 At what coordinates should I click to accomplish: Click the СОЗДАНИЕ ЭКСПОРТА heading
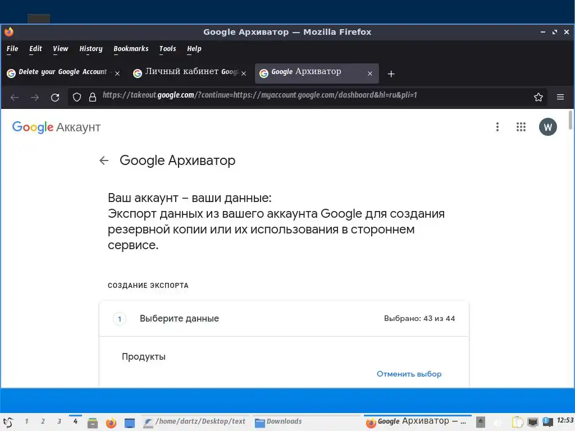point(148,286)
